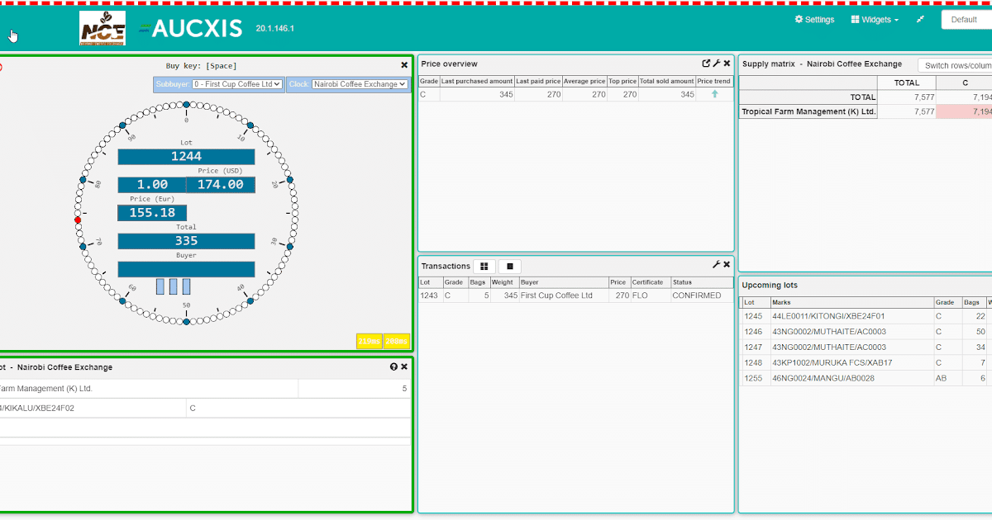The width and height of the screenshot is (992, 520).
Task: Click the 208ms latency indicator
Action: tap(396, 341)
